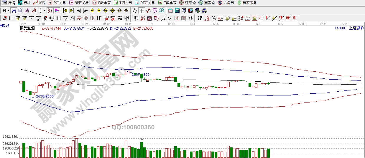
Task: Click the red floppy disk save icon
Action: [x=190, y=11]
